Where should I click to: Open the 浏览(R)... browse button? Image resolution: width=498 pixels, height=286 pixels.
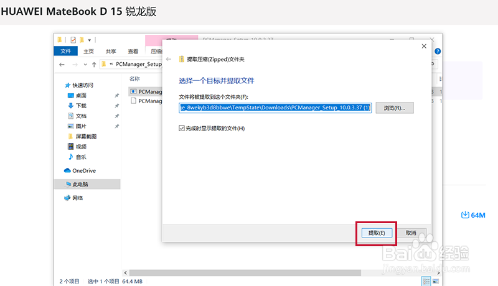pyautogui.click(x=395, y=108)
